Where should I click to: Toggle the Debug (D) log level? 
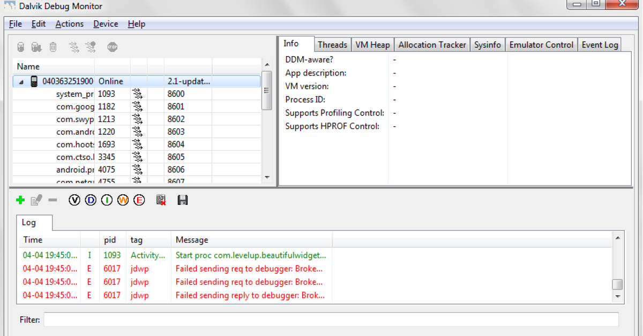click(x=91, y=200)
